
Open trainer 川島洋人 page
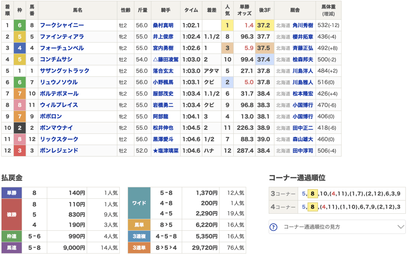point(303,71)
